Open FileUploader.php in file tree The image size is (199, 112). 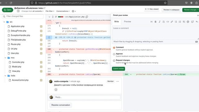(x=18, y=40)
